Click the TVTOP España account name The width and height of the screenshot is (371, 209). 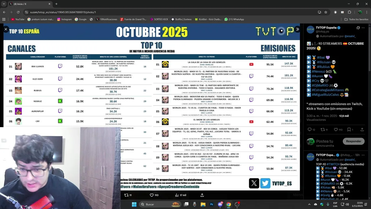tap(326, 28)
